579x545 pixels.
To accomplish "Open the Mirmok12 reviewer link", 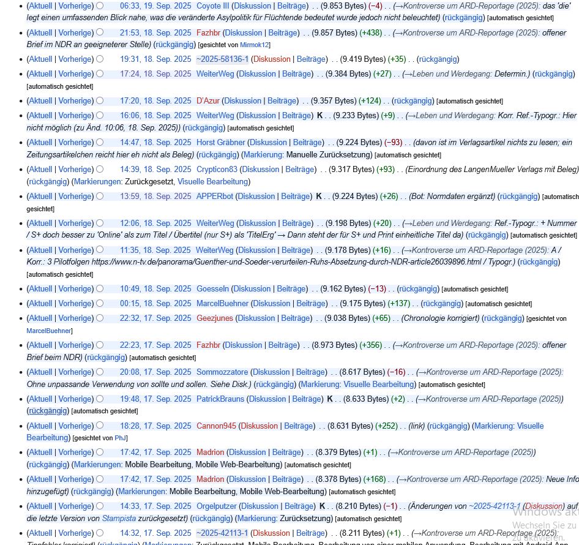I will [254, 45].
